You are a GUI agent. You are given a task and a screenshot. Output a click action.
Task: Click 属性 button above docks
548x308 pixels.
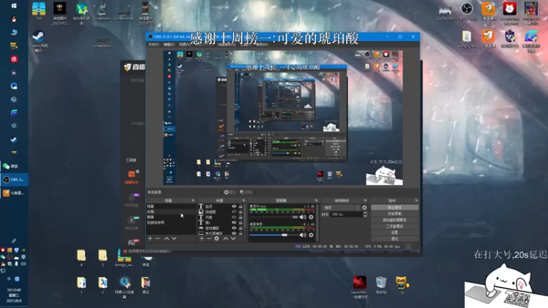pyautogui.click(x=229, y=192)
